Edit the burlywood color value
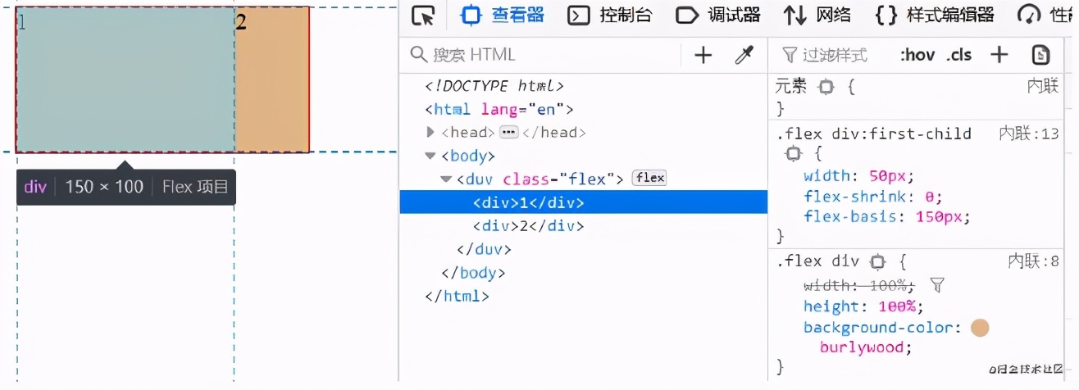1079x390 pixels. click(x=861, y=347)
